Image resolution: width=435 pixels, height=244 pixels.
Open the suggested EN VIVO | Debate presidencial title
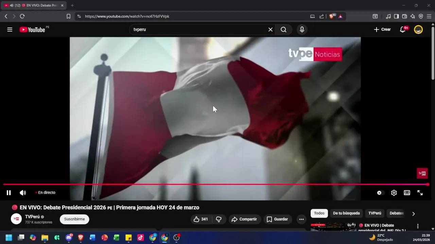(382, 227)
